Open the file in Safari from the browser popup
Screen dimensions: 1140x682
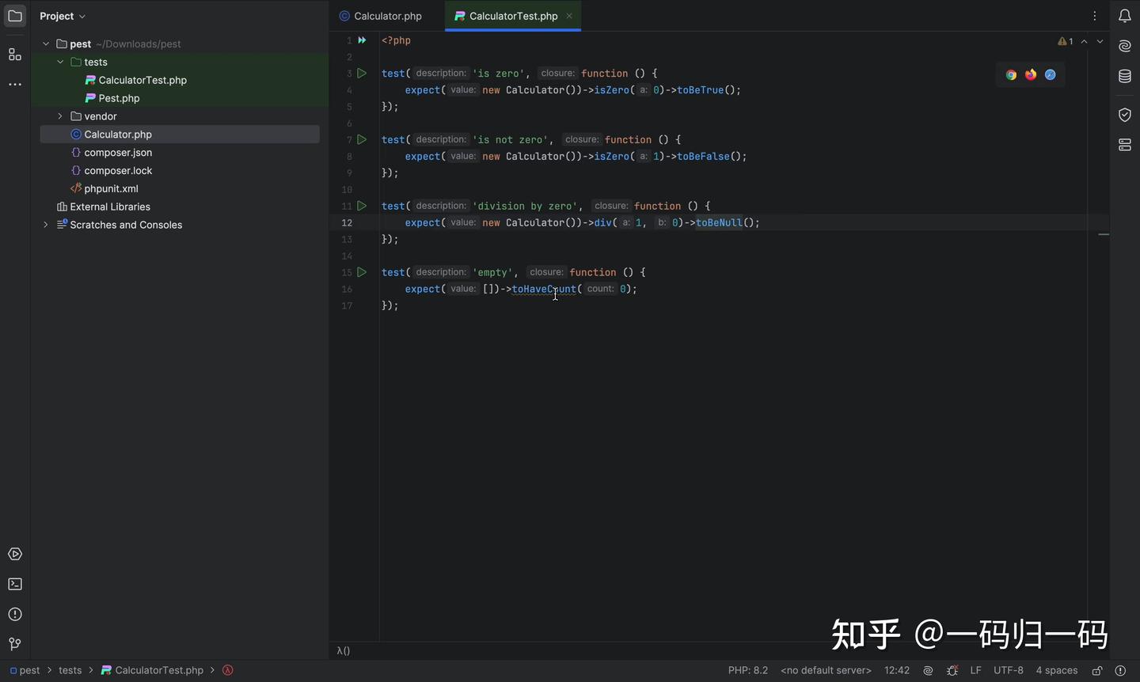point(1051,74)
